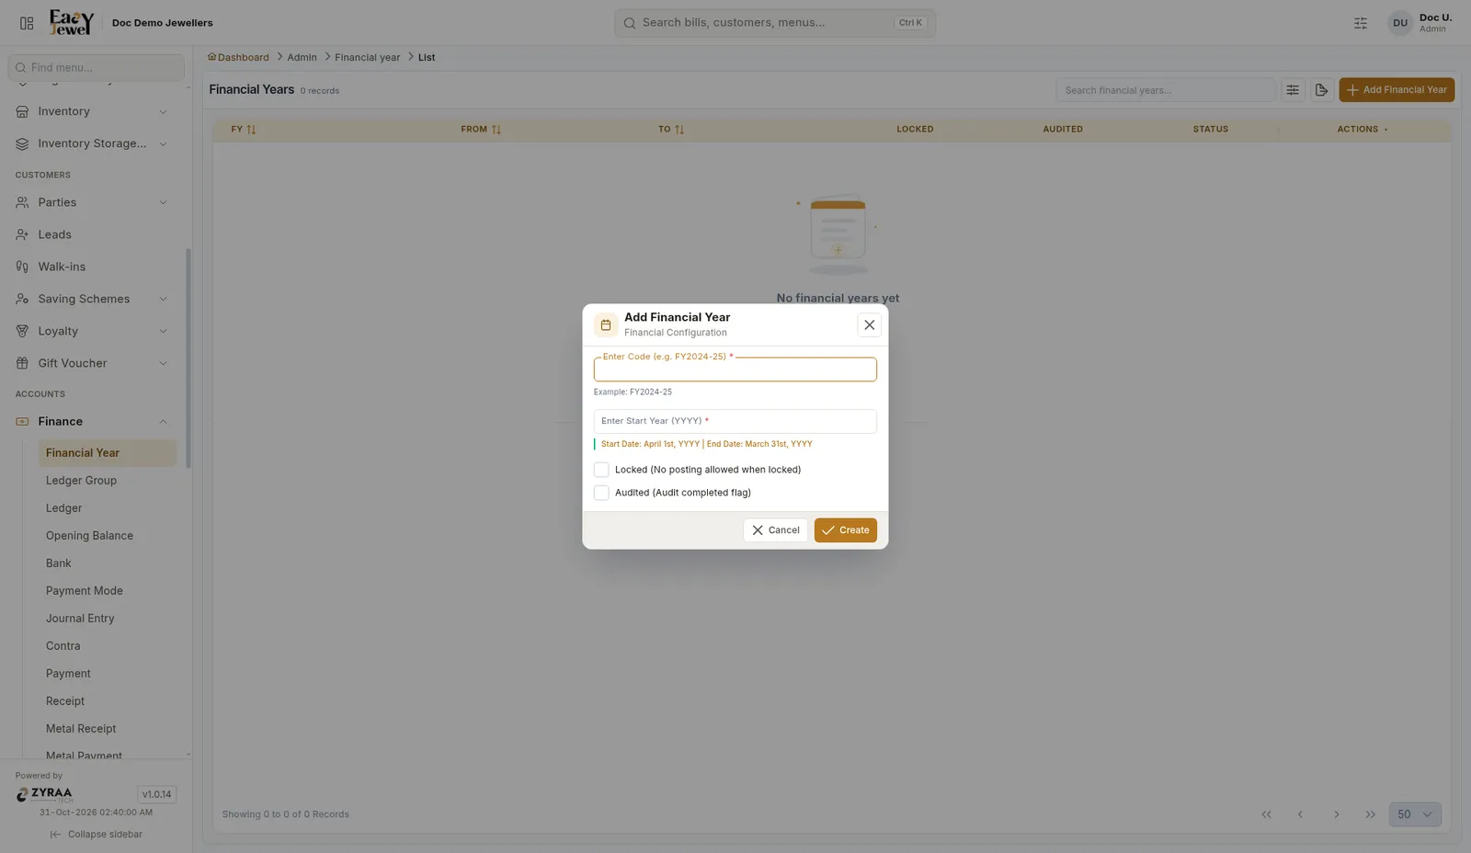Expand the Inventory Storage menu

tap(92, 143)
